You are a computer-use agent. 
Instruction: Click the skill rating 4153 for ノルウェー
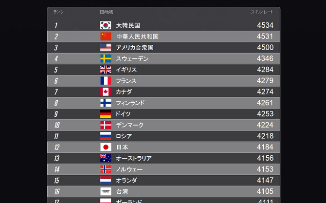(265, 169)
